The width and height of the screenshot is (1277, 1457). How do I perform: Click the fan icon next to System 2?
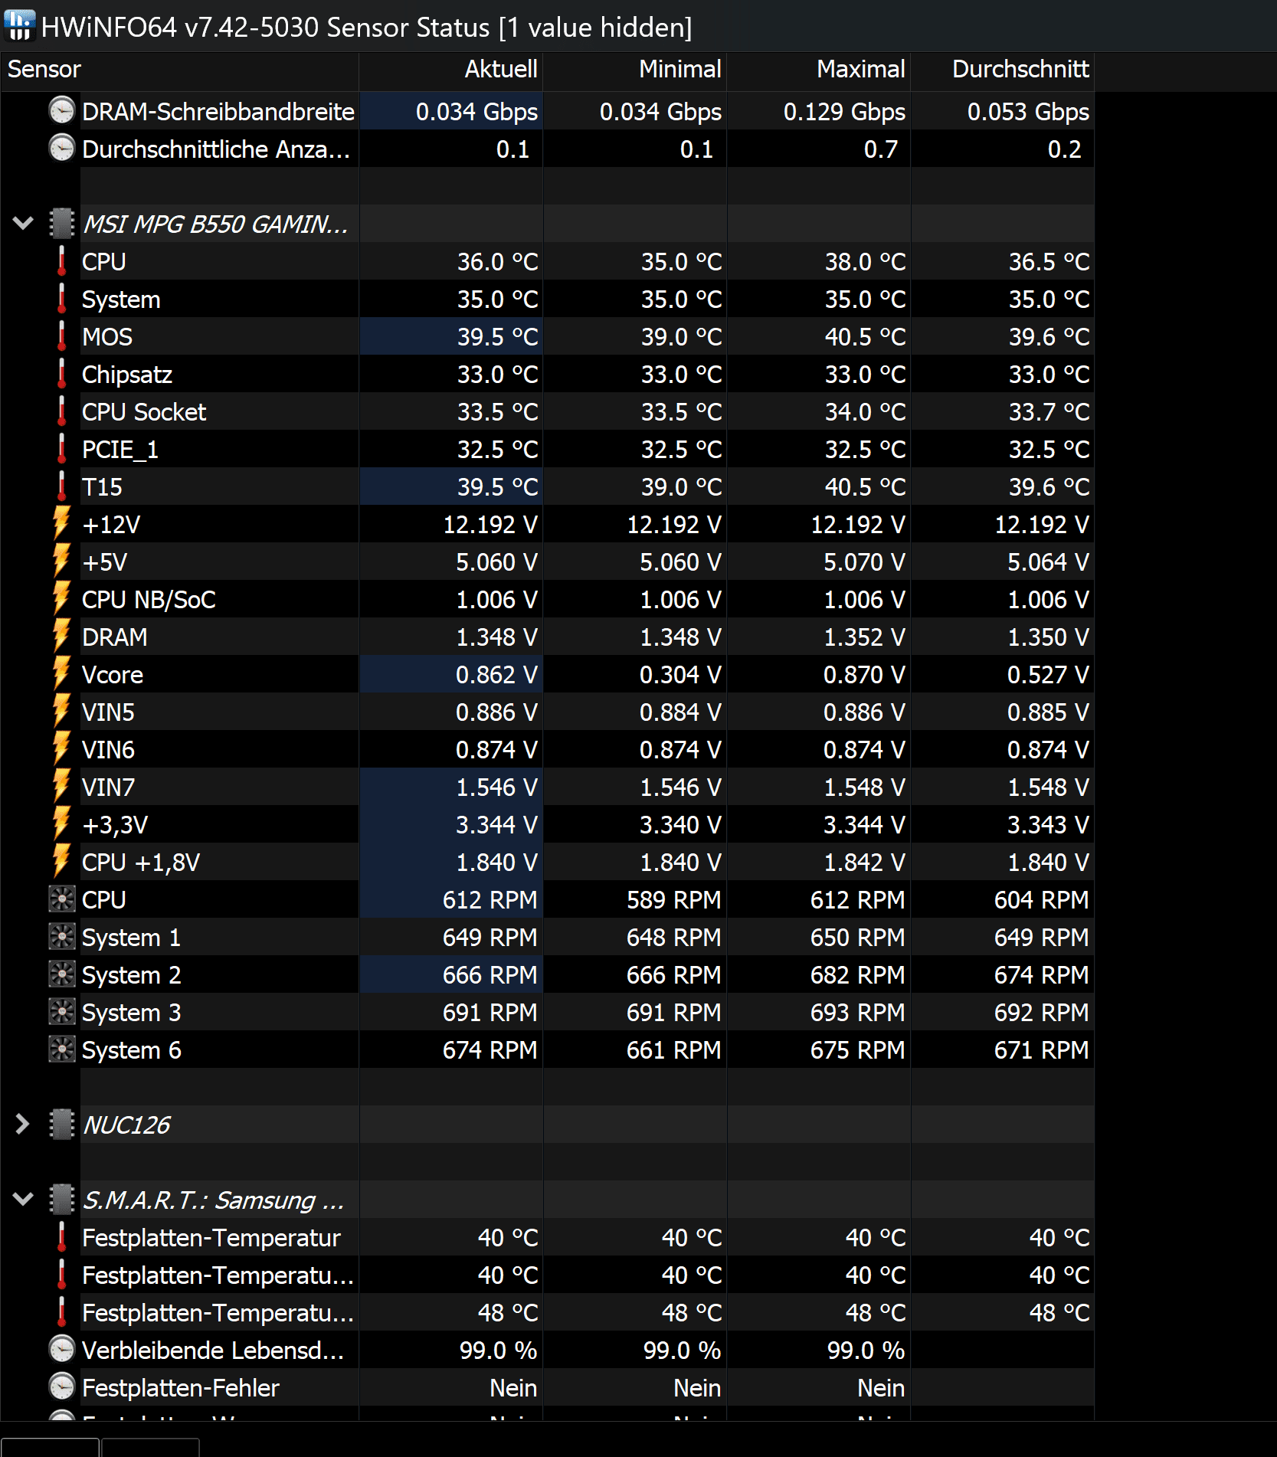(61, 974)
